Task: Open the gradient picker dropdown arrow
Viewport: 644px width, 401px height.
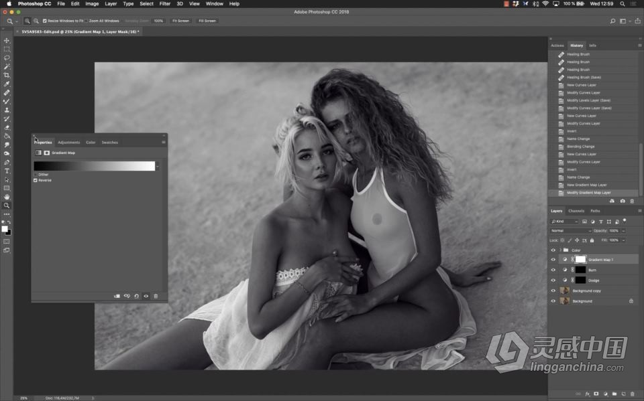Action: 158,166
